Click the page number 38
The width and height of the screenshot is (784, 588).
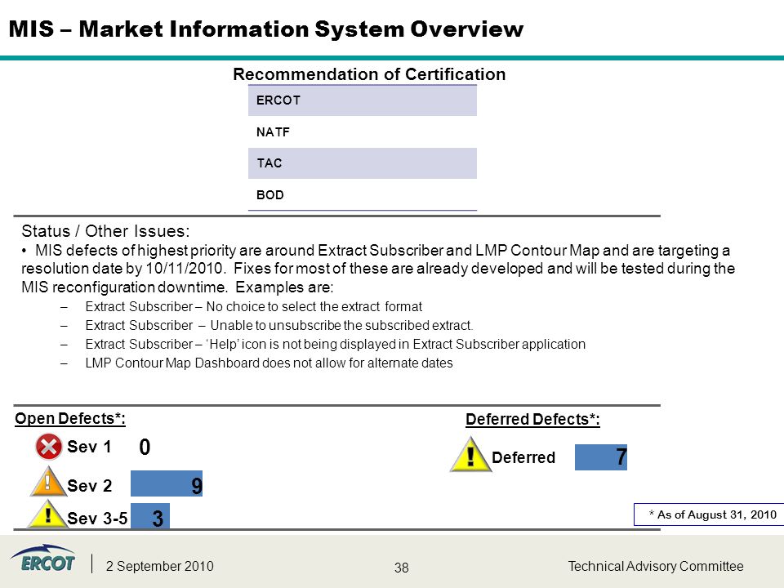pos(402,568)
